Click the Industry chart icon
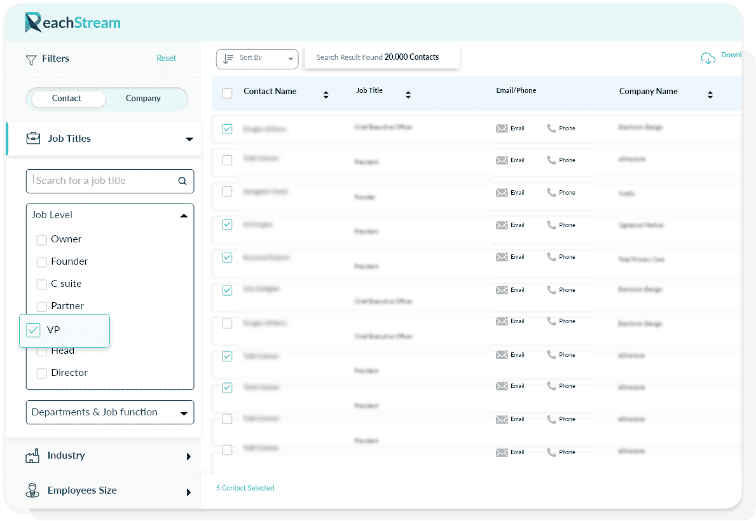This screenshot has height=521, width=756. pos(33,455)
